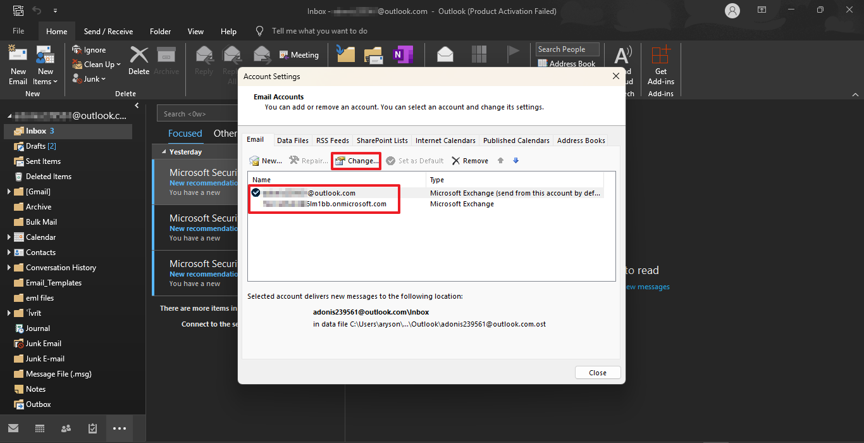Open the Folder ribbon tab
The image size is (864, 443).
(161, 31)
